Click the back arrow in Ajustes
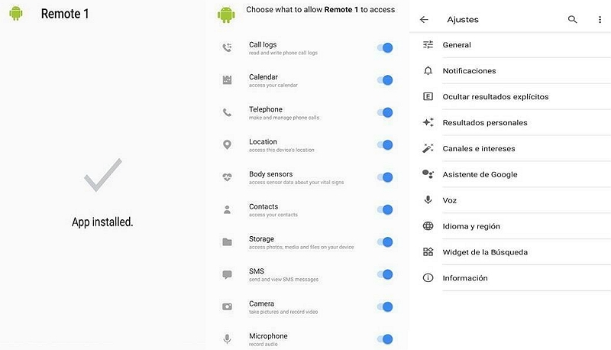The image size is (611, 350). click(425, 20)
